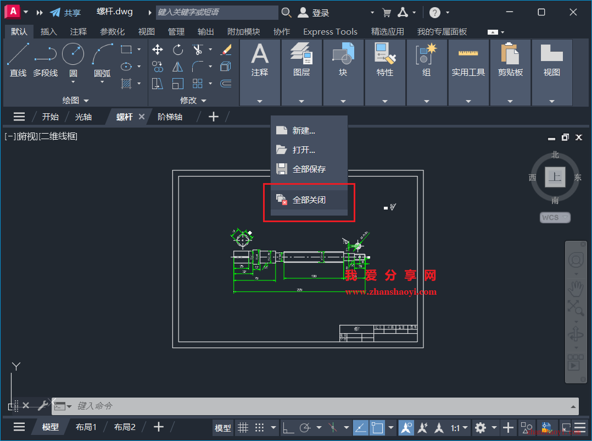Select the Mirror tool
Viewport: 592px width, 441px height.
point(177,66)
